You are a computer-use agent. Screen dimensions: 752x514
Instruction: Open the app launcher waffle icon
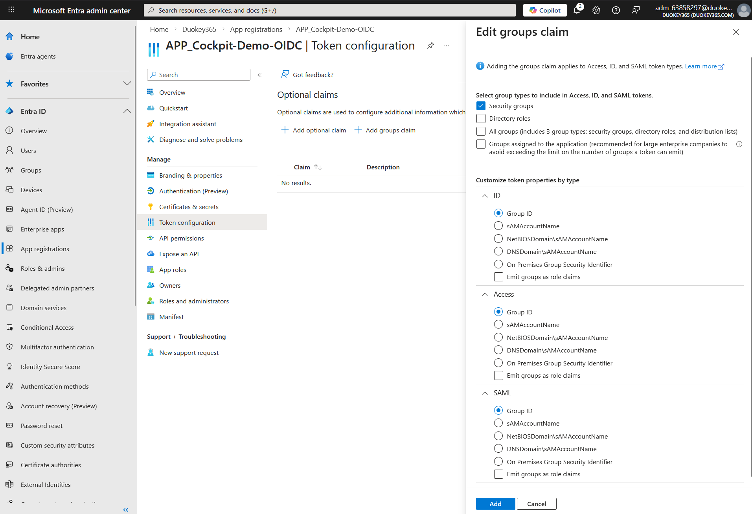point(11,10)
